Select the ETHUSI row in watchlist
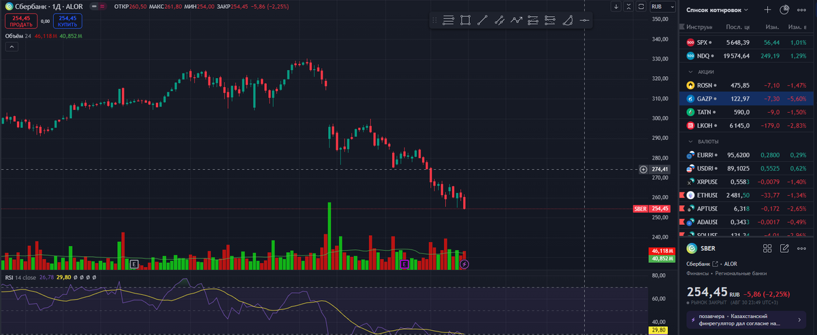The image size is (817, 335). pyautogui.click(x=747, y=195)
